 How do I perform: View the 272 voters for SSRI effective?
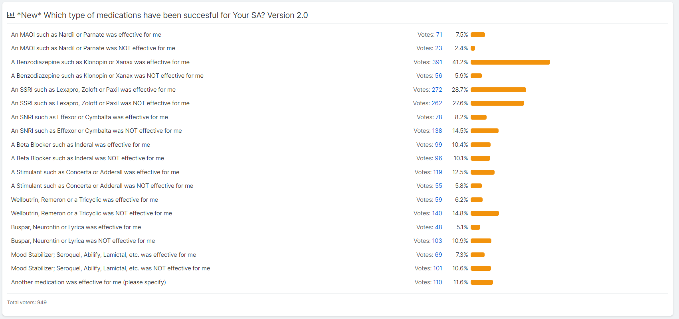coord(437,90)
